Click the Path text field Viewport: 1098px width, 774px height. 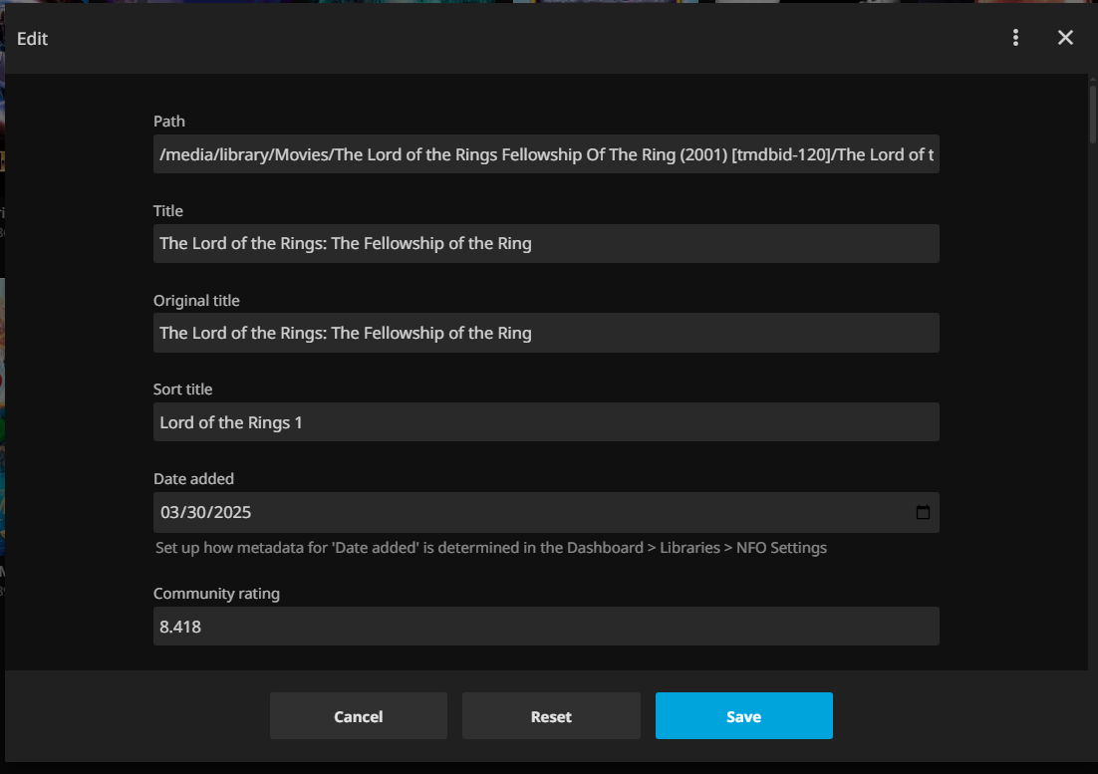click(x=546, y=154)
